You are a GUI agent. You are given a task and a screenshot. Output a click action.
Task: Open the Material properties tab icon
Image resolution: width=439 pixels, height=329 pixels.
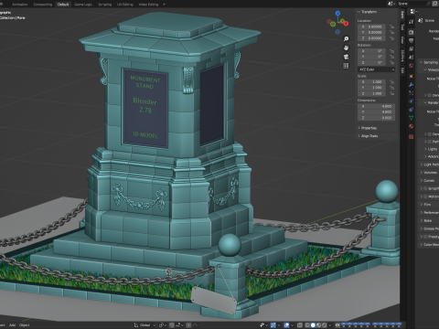[x=412, y=126]
